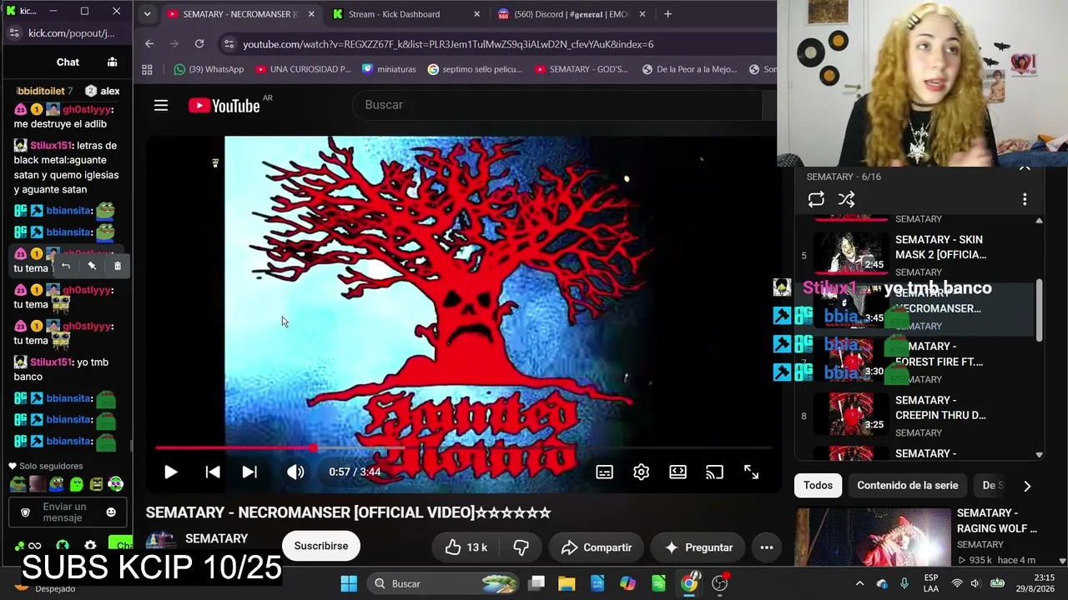Show hidden system tray icons
The width and height of the screenshot is (1068, 600).
tap(859, 583)
